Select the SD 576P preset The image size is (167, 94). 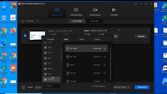tap(86, 73)
